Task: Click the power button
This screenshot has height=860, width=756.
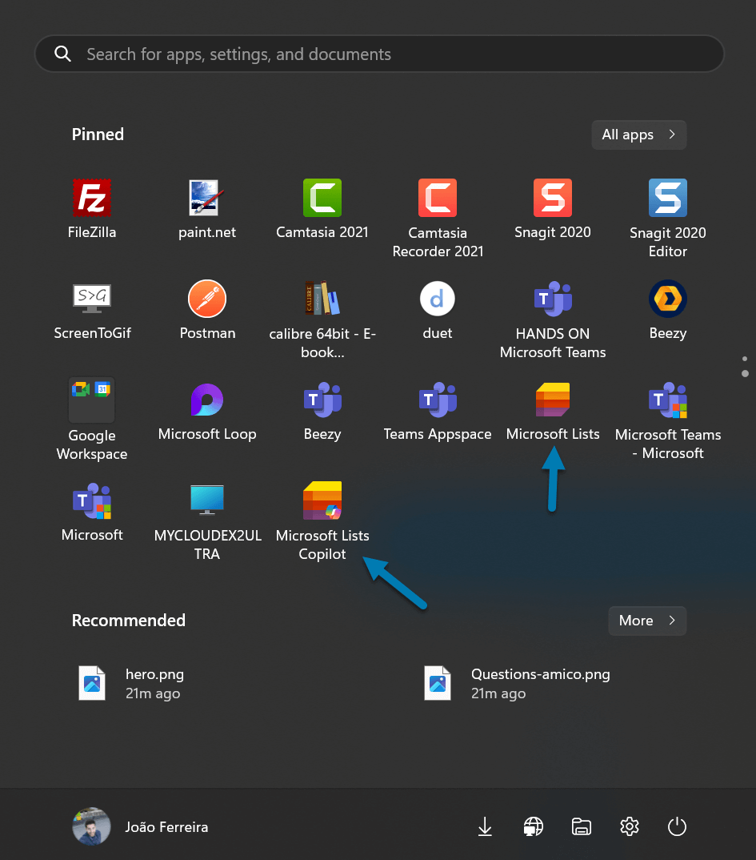Action: (x=677, y=826)
